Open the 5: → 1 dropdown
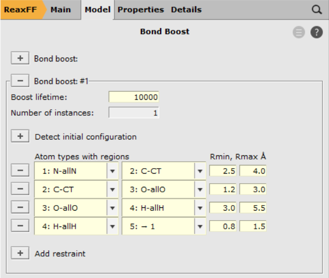The height and width of the screenshot is (278, 329). click(164, 226)
